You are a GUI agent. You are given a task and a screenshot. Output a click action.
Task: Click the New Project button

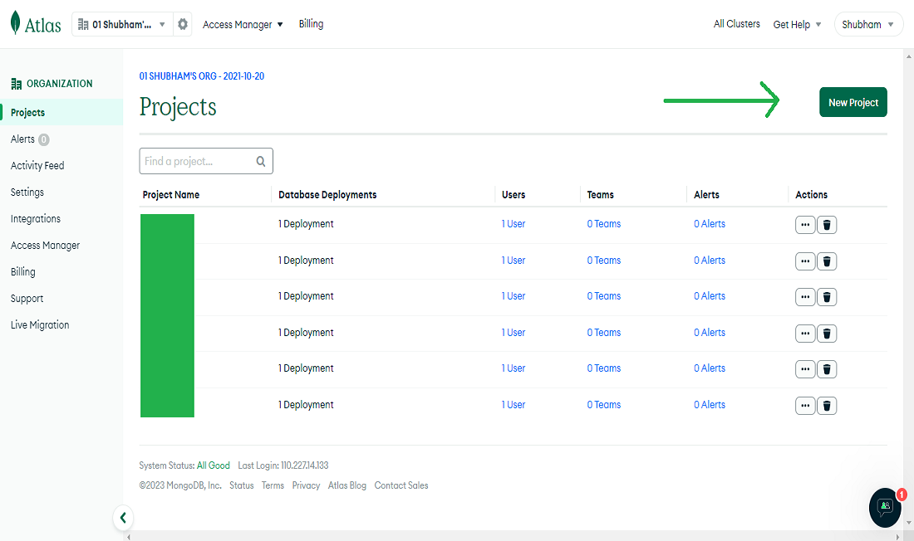point(853,102)
